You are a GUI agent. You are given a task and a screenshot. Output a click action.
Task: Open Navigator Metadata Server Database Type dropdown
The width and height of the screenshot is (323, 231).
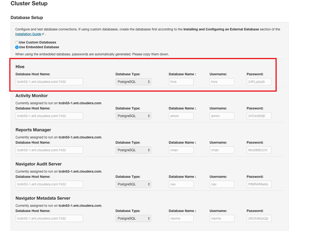coord(133,218)
